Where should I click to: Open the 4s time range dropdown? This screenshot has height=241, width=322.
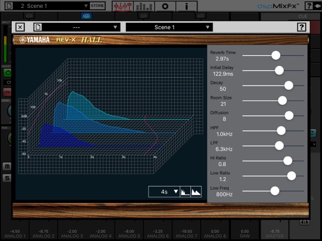164,192
